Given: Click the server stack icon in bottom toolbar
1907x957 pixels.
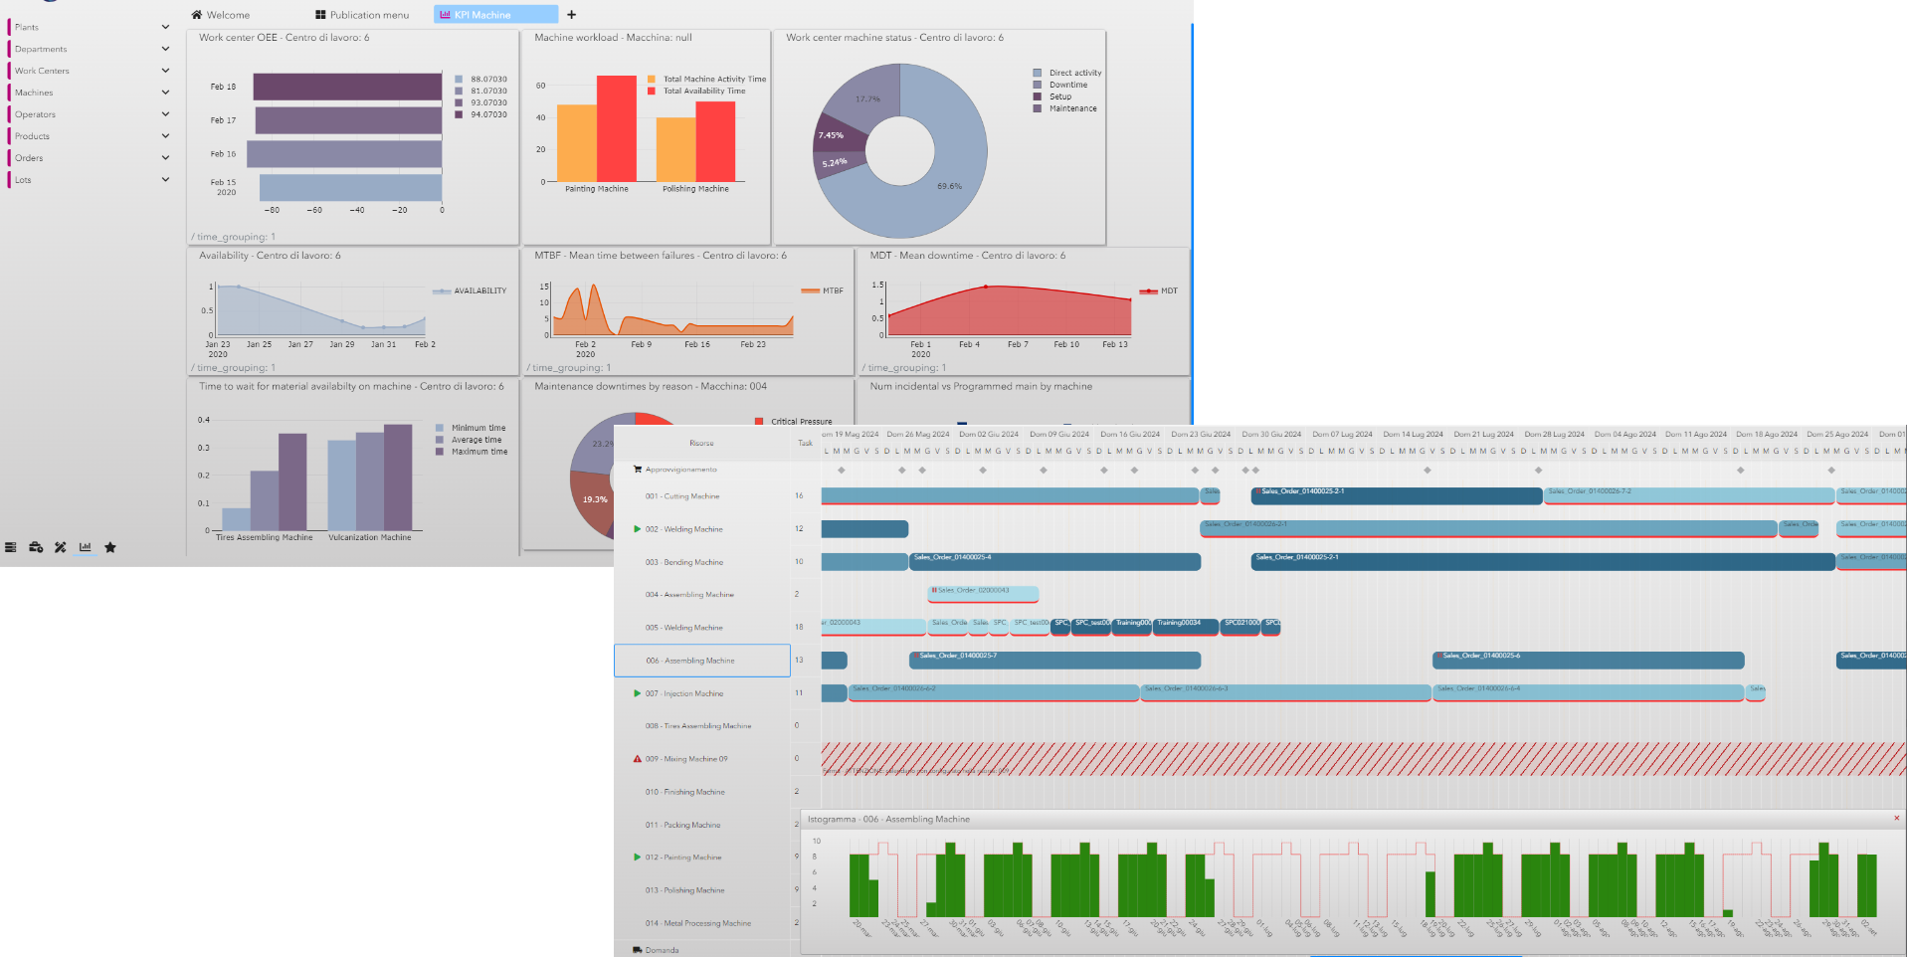Looking at the screenshot, I should [x=11, y=547].
